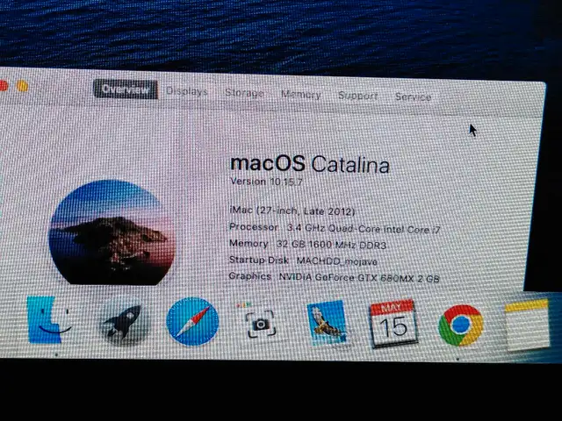Open the Notes icon in Dock
Screen dimensions: 562x421
[527, 325]
